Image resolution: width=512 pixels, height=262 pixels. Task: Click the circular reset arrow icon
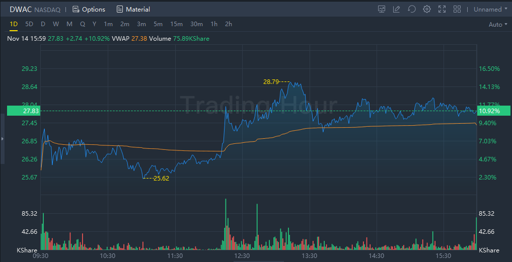pos(412,9)
